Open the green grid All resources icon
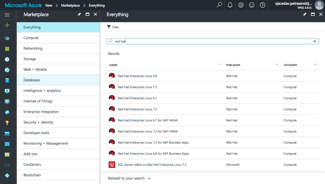The image size is (325, 184). tap(7, 49)
